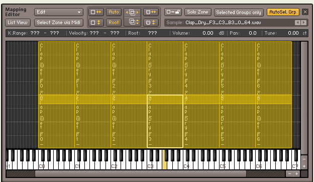Image resolution: width=314 pixels, height=182 pixels.
Task: Click the sample name Clap_Dry_F3_C3_B3_0_64.wav
Action: pyautogui.click(x=223, y=23)
